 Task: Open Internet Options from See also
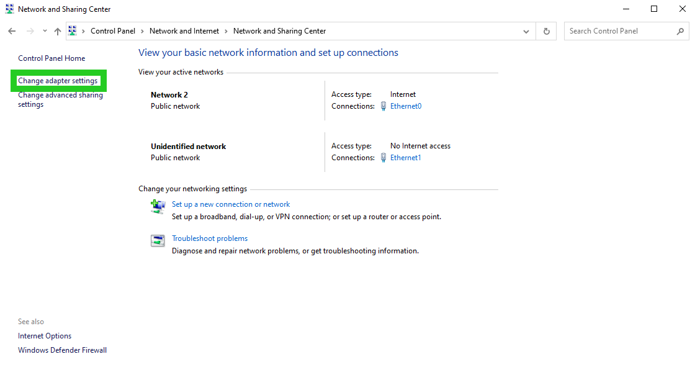click(x=44, y=335)
